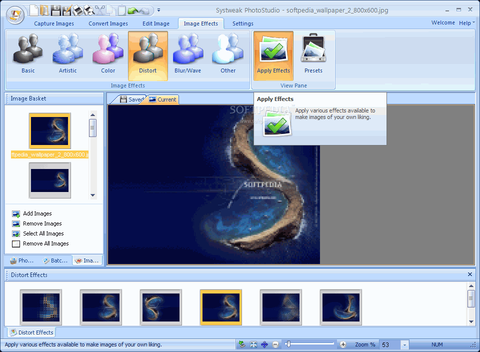The height and width of the screenshot is (352, 480).
Task: Click fit-to-window icon in status bar
Action: (253, 344)
